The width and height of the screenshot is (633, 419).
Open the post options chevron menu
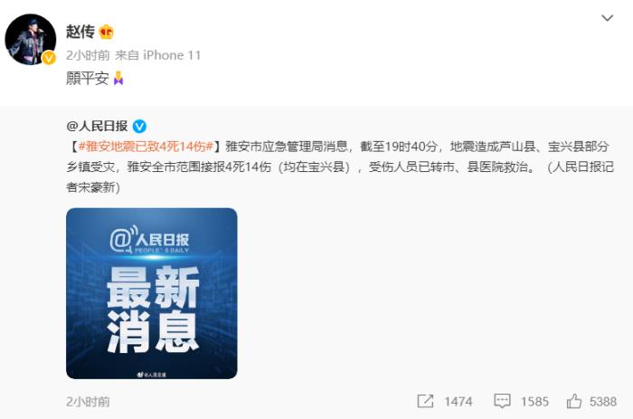(x=607, y=18)
